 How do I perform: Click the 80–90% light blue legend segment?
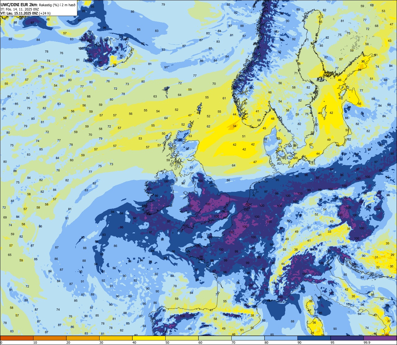(x=281, y=338)
